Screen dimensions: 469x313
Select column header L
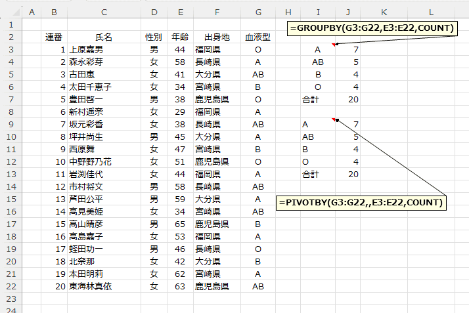[x=430, y=12]
